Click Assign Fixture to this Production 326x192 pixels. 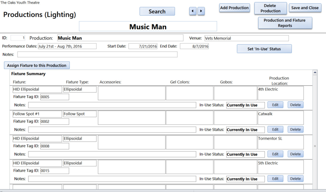click(37, 65)
